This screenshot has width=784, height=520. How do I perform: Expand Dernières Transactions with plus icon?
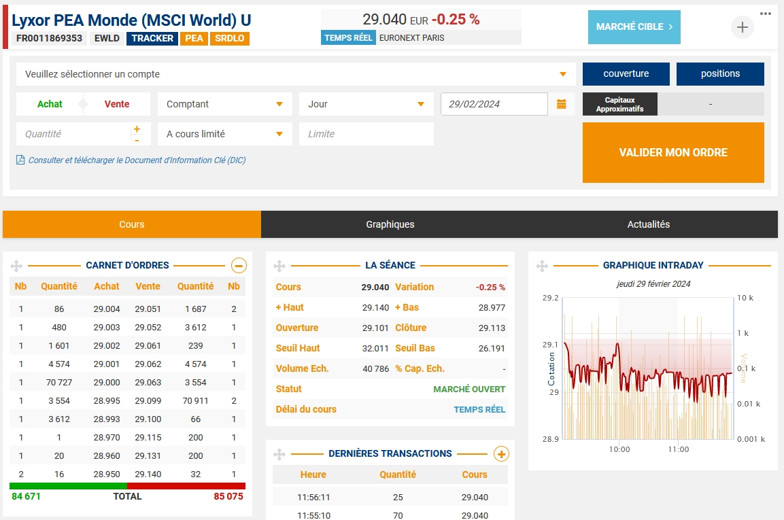[500, 454]
